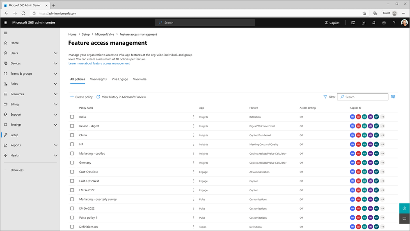Image resolution: width=410 pixels, height=231 pixels.
Task: Open the Guest browser profile
Action: pyautogui.click(x=390, y=13)
